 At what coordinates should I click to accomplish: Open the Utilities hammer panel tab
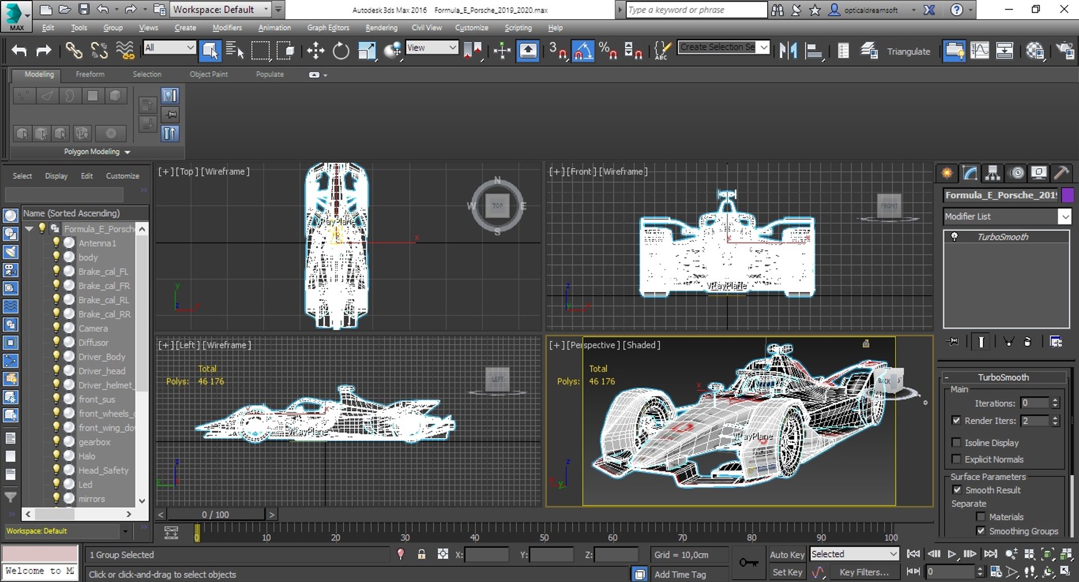pyautogui.click(x=1061, y=173)
